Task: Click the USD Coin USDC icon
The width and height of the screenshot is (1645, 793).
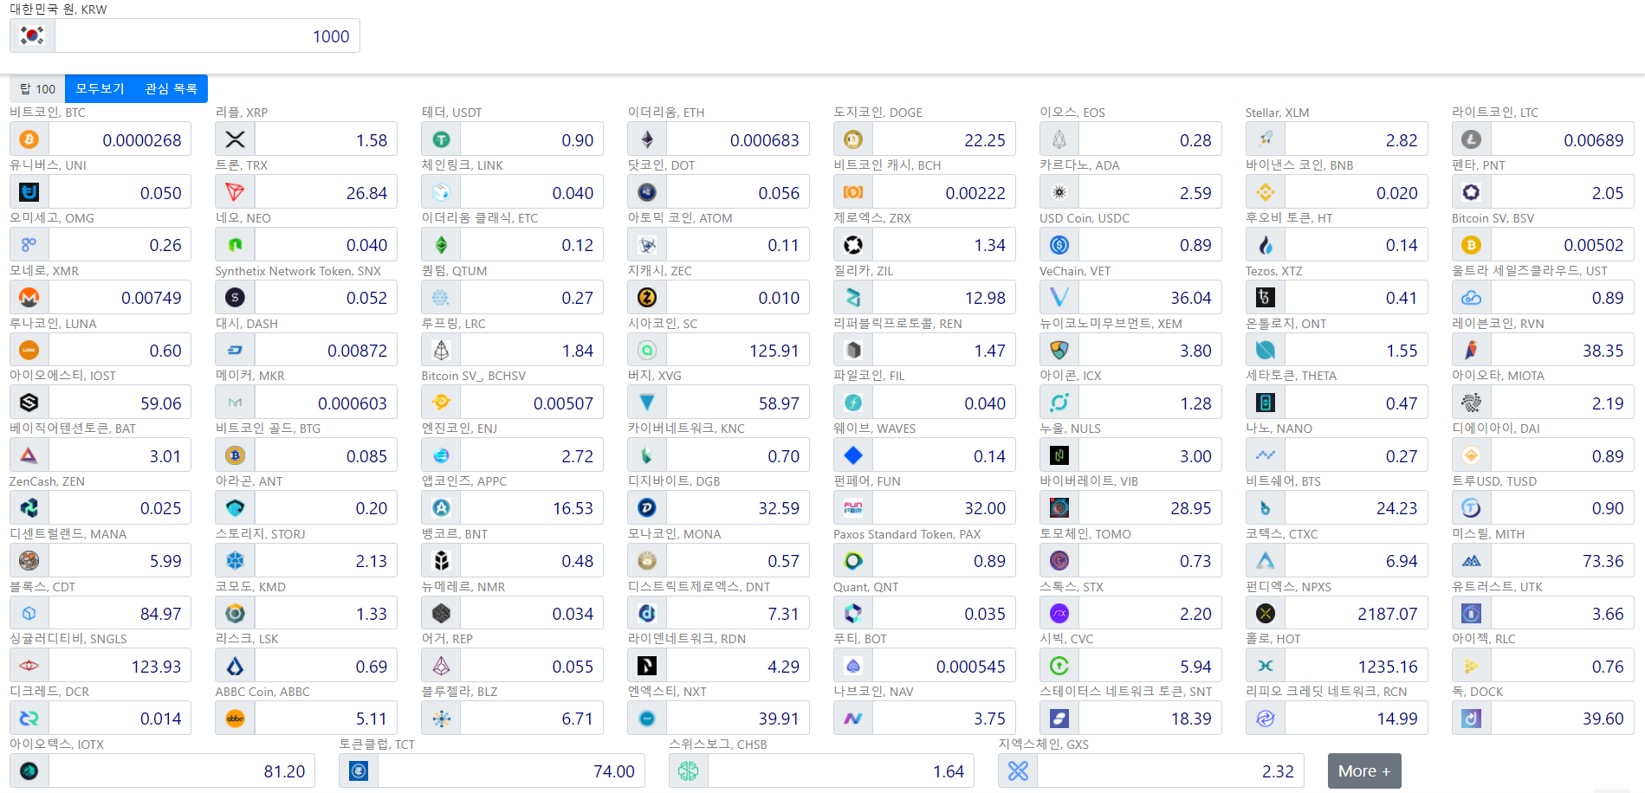Action: 1059,245
